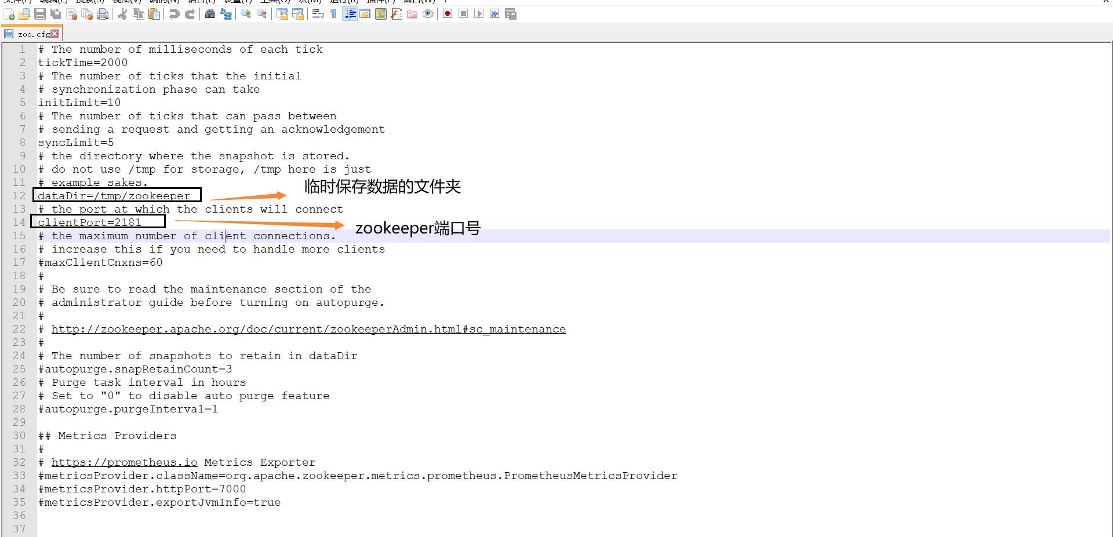Image resolution: width=1113 pixels, height=537 pixels.
Task: Redo the last undone edit
Action: 190,14
